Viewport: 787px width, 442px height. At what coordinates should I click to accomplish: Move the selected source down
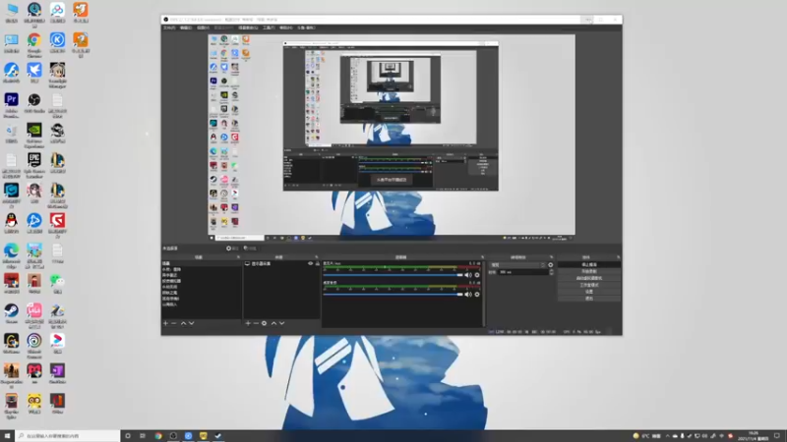[281, 323]
